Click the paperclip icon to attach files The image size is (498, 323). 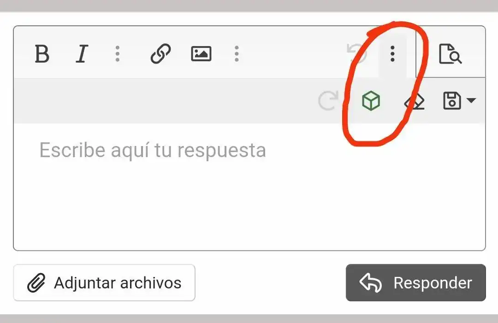[x=36, y=283]
